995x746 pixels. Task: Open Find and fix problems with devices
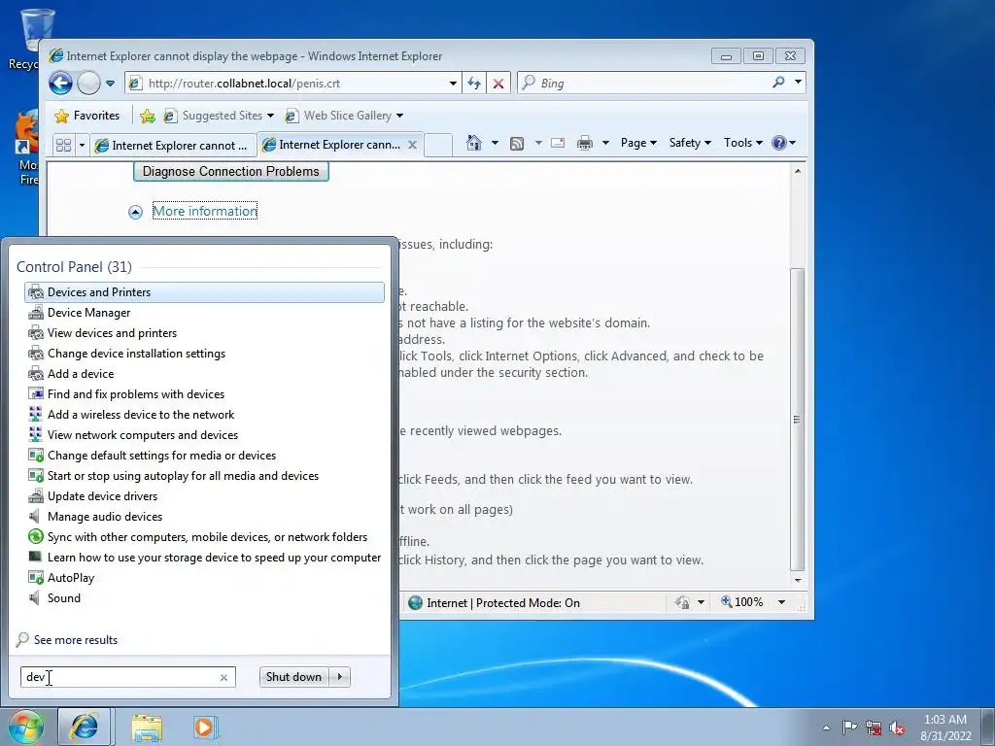click(x=204, y=394)
